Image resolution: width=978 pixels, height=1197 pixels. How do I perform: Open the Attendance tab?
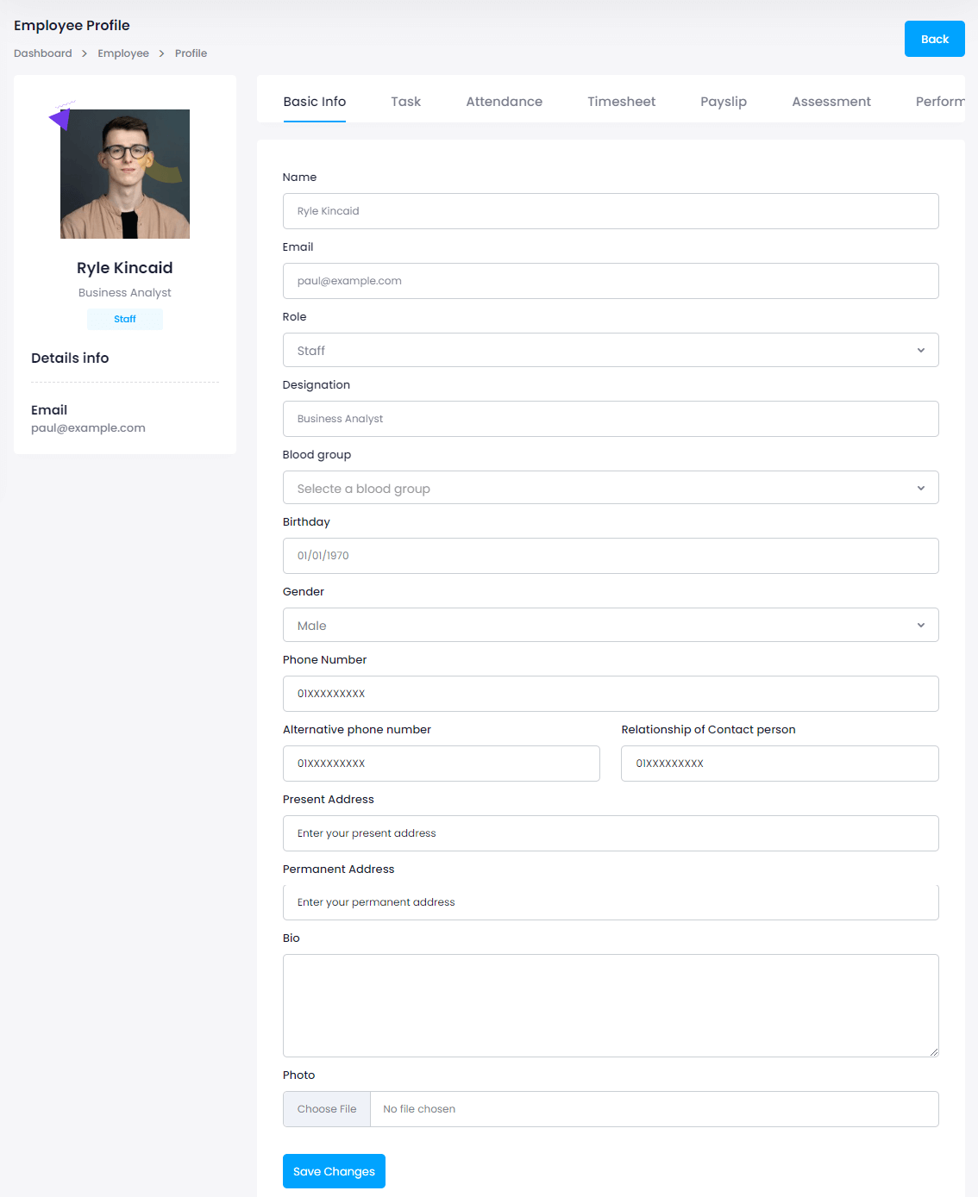point(504,102)
